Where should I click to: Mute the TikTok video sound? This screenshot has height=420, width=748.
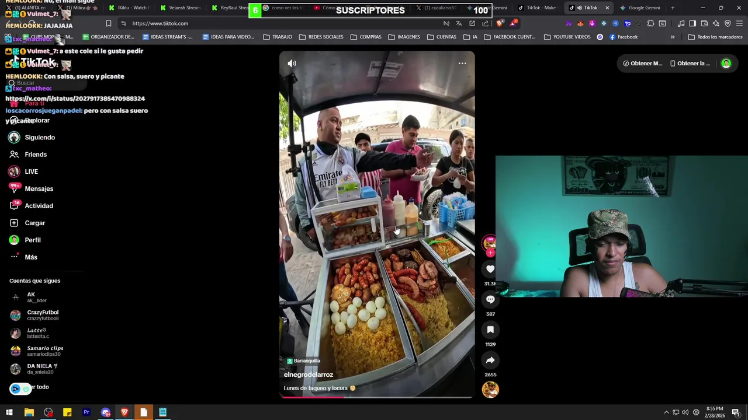[292, 64]
